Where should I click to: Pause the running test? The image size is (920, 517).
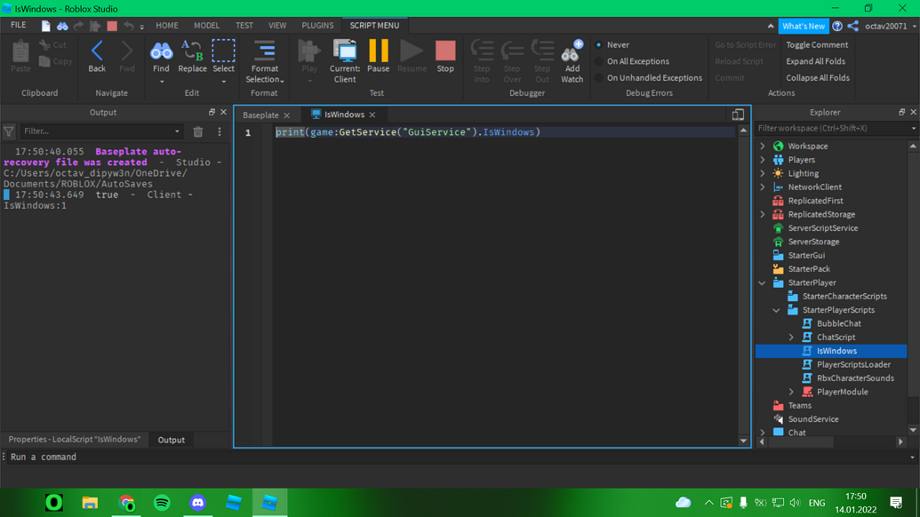379,51
